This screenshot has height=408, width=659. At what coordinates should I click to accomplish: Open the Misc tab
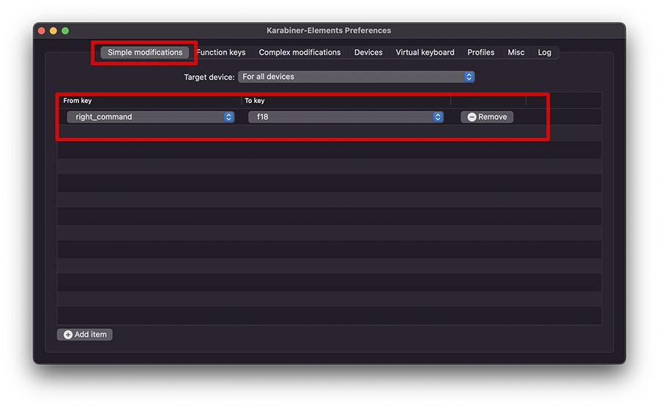pos(515,53)
